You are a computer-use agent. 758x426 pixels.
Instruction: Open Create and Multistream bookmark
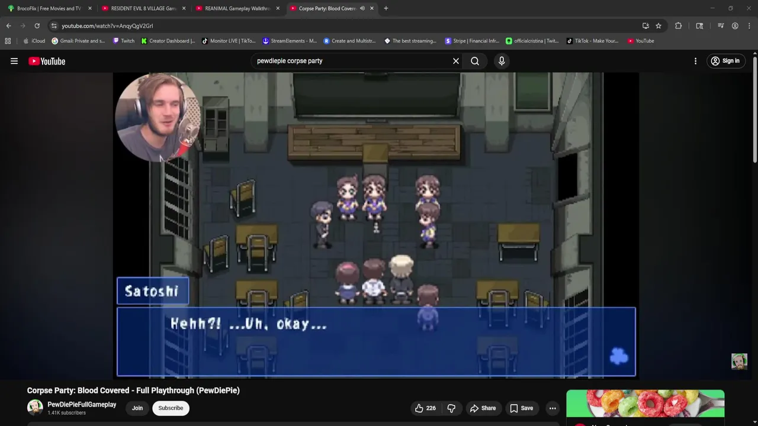click(x=350, y=41)
